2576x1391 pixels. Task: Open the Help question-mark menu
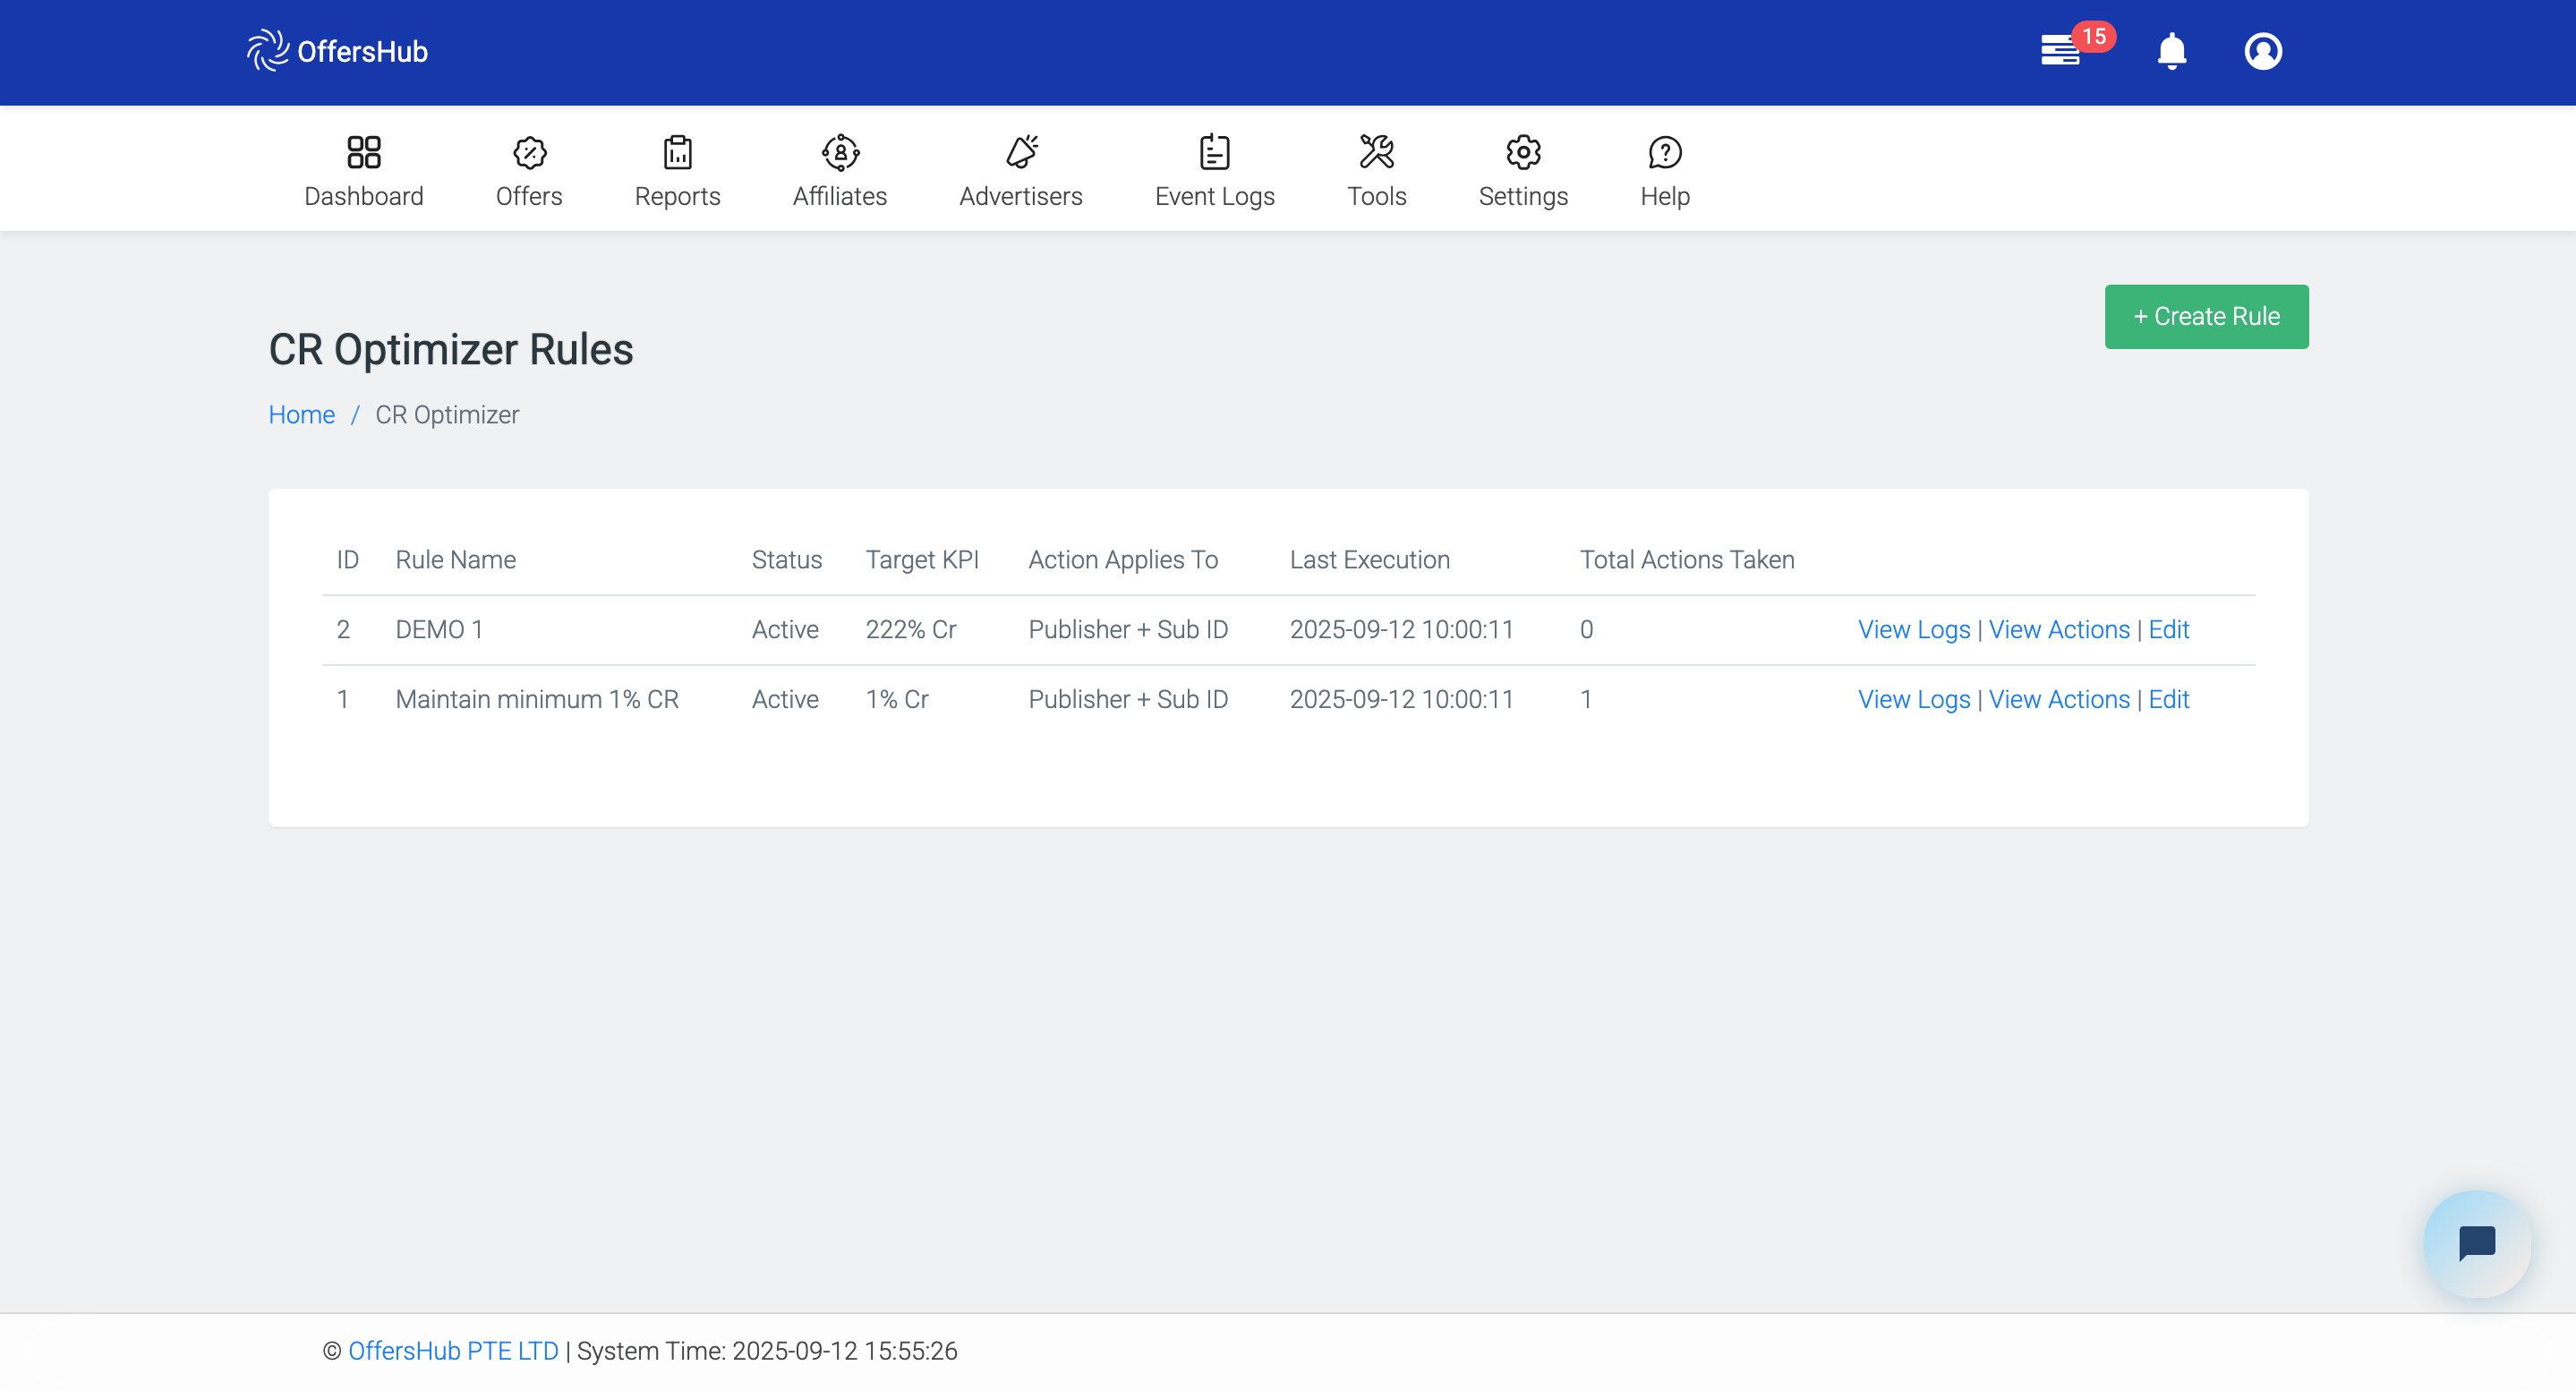tap(1664, 153)
